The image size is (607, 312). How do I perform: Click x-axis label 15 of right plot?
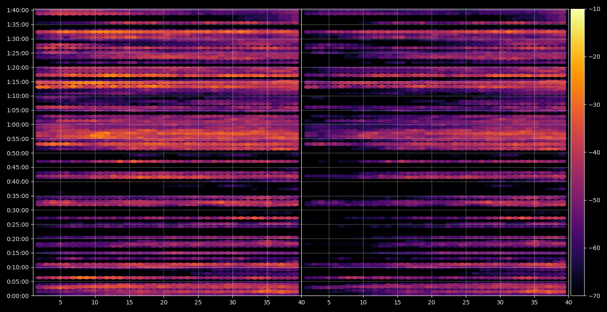pyautogui.click(x=397, y=302)
